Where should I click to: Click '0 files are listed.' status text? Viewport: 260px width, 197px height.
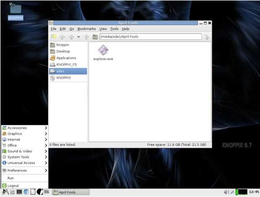(x=62, y=145)
